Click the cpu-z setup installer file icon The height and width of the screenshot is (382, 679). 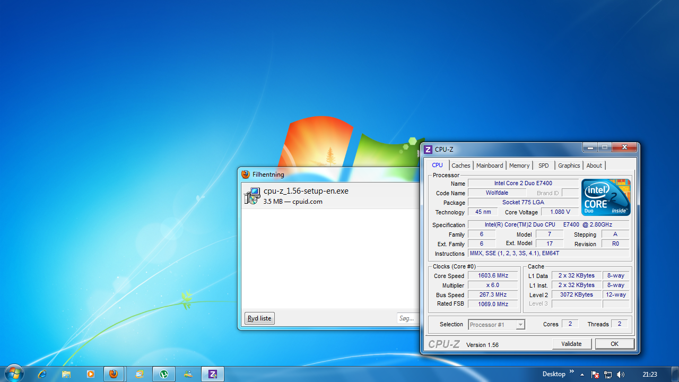pos(252,196)
